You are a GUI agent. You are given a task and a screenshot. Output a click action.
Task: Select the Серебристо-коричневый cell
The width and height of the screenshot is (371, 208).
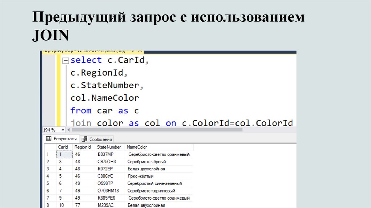pos(159,191)
